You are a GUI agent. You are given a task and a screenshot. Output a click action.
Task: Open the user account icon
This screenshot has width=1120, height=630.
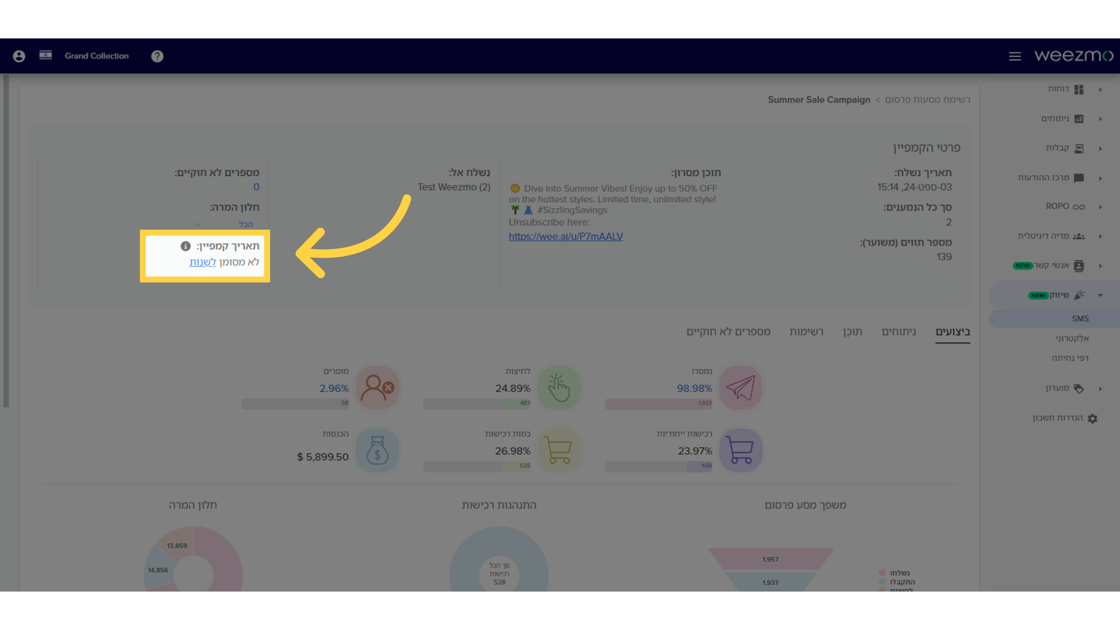(x=19, y=56)
